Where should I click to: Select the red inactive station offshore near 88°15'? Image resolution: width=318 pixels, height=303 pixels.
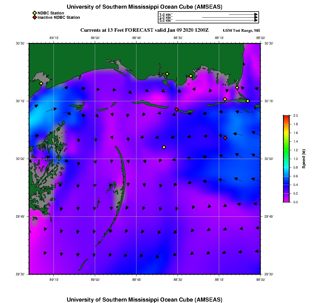[x=225, y=138]
